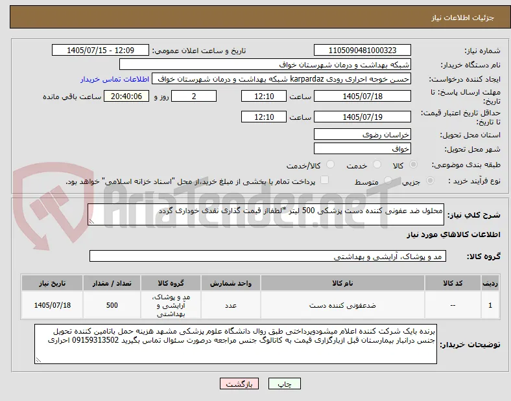Click the واحد شمارش column header

point(231,283)
